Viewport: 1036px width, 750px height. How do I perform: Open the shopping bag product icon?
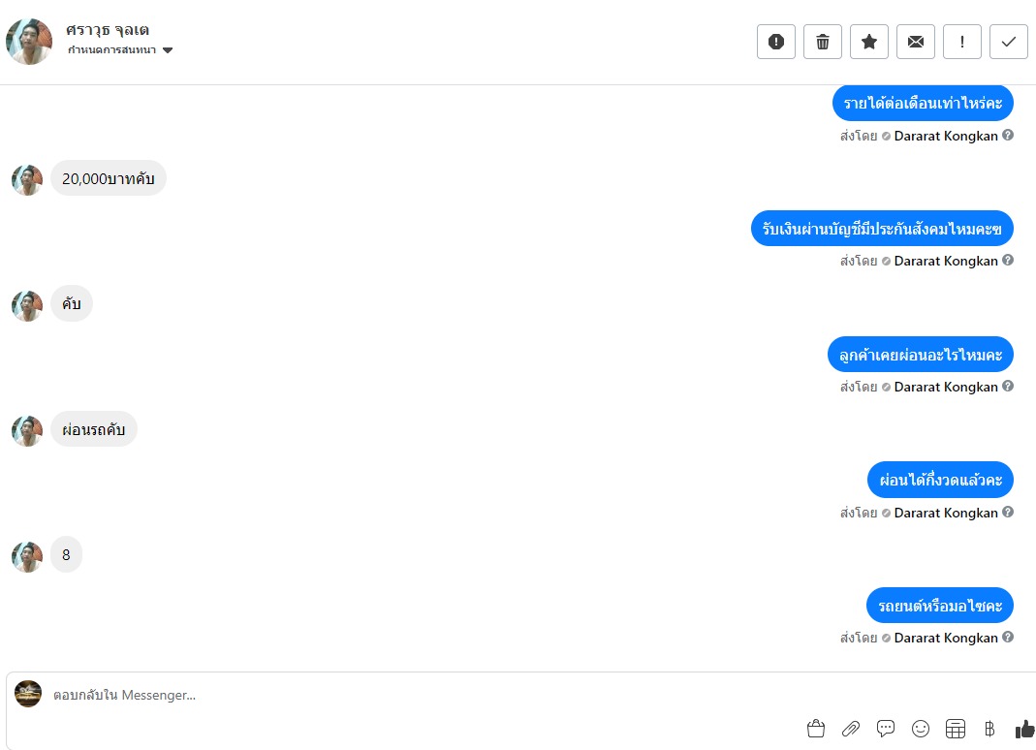pyautogui.click(x=816, y=728)
